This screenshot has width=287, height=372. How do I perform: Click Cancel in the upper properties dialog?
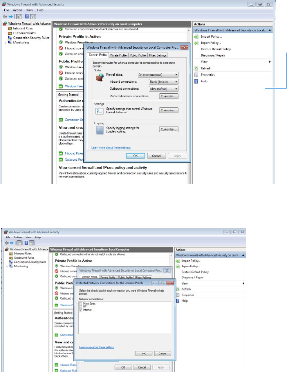(156, 156)
